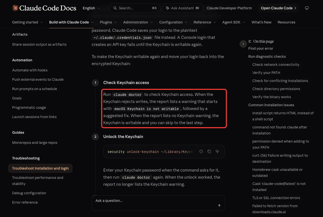
Task: Expand the Getting started menu
Action: tap(28, 22)
